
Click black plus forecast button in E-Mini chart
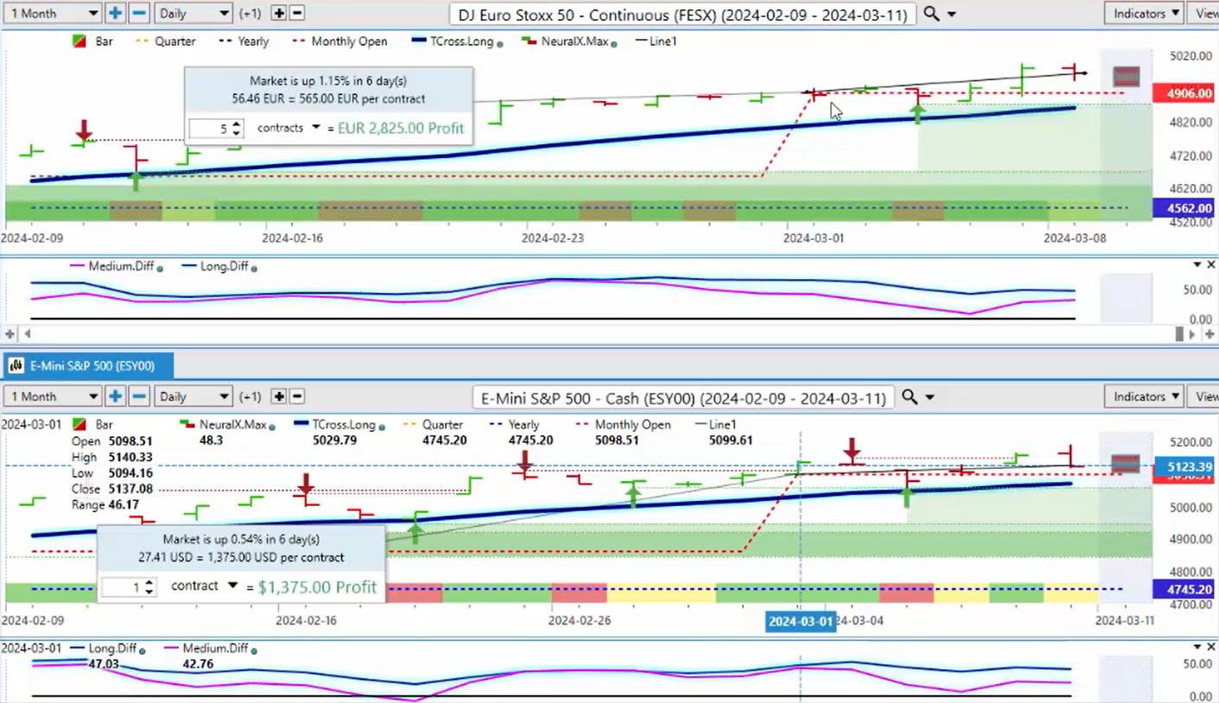278,396
